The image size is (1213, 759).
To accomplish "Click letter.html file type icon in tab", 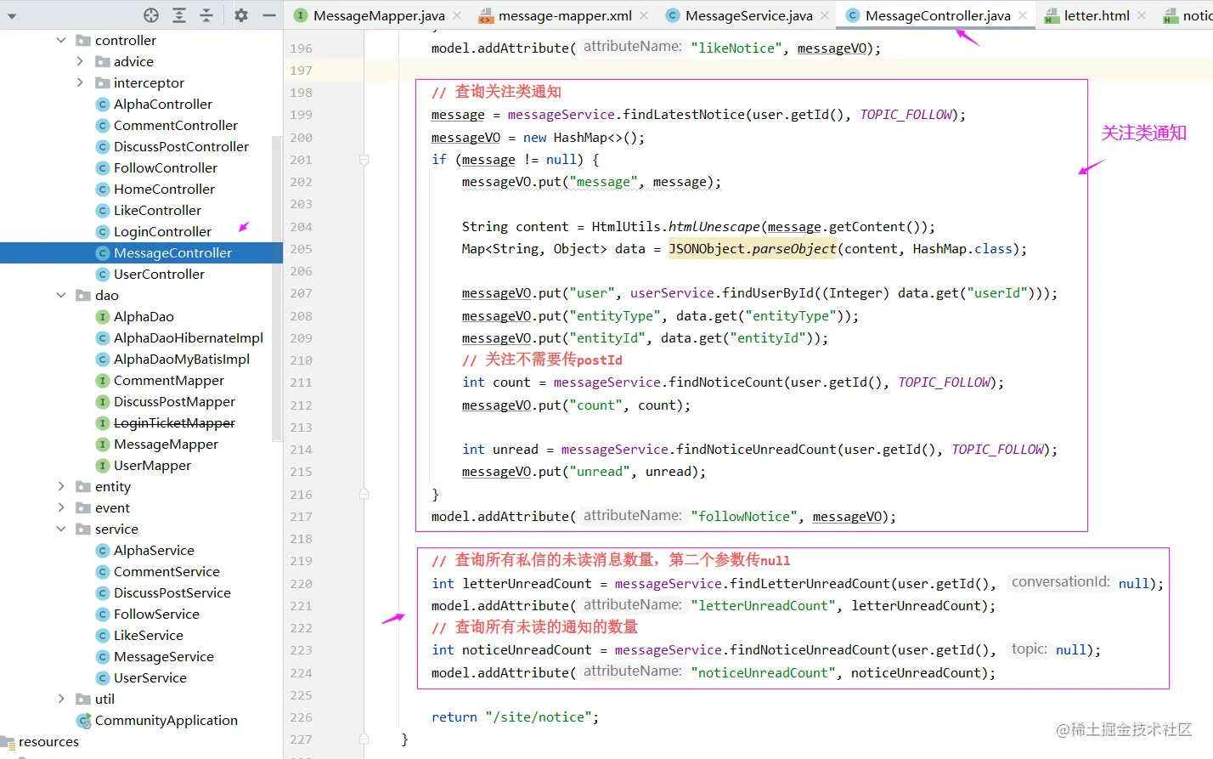I will tap(1052, 16).
